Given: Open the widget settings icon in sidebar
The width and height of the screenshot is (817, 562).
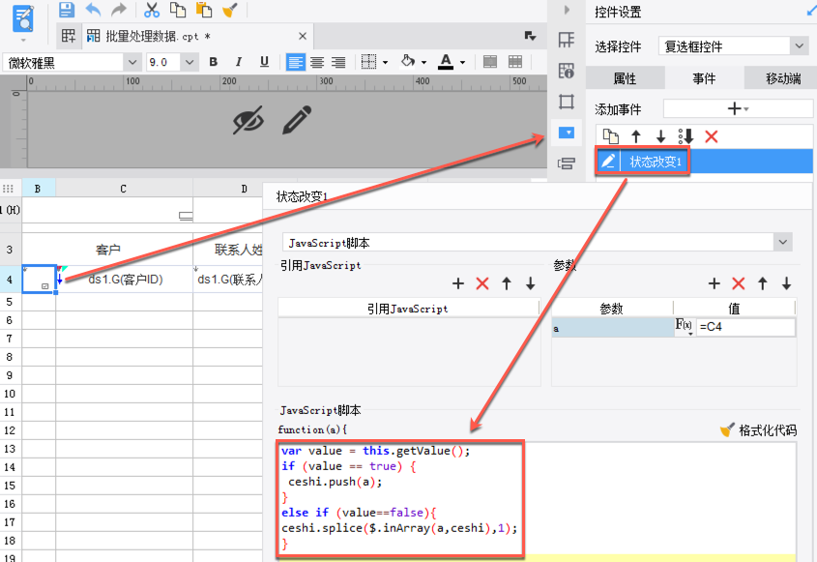Looking at the screenshot, I should [x=567, y=133].
